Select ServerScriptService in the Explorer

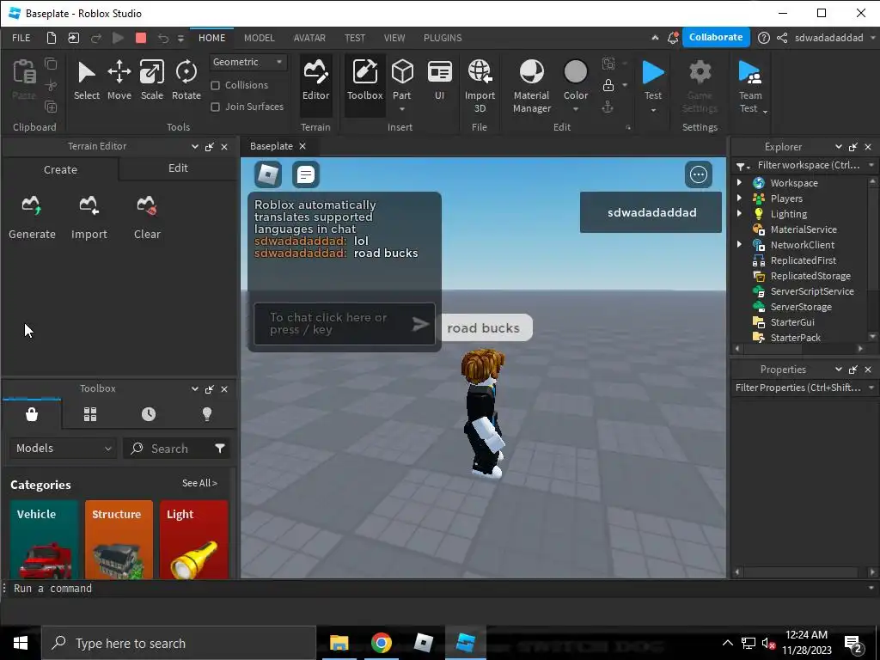[811, 291]
